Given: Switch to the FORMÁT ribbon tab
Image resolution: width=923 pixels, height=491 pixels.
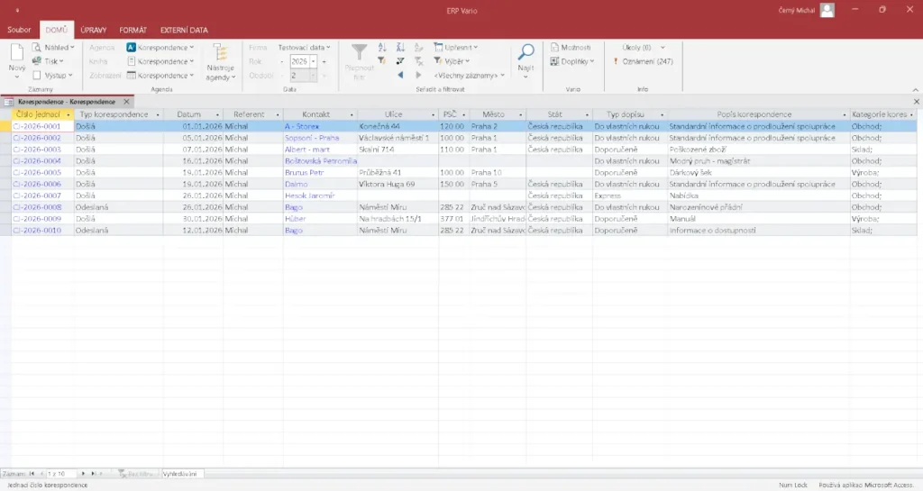Looking at the screenshot, I should coord(133,30).
